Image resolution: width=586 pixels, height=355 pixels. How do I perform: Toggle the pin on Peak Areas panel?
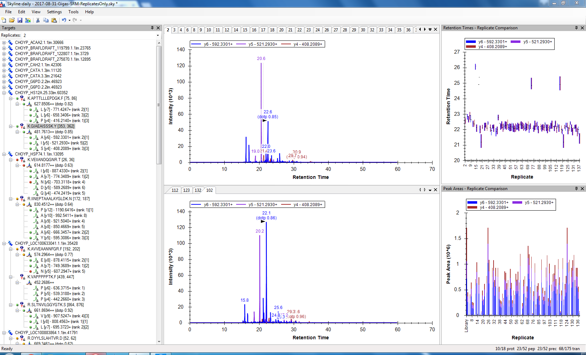pyautogui.click(x=576, y=189)
